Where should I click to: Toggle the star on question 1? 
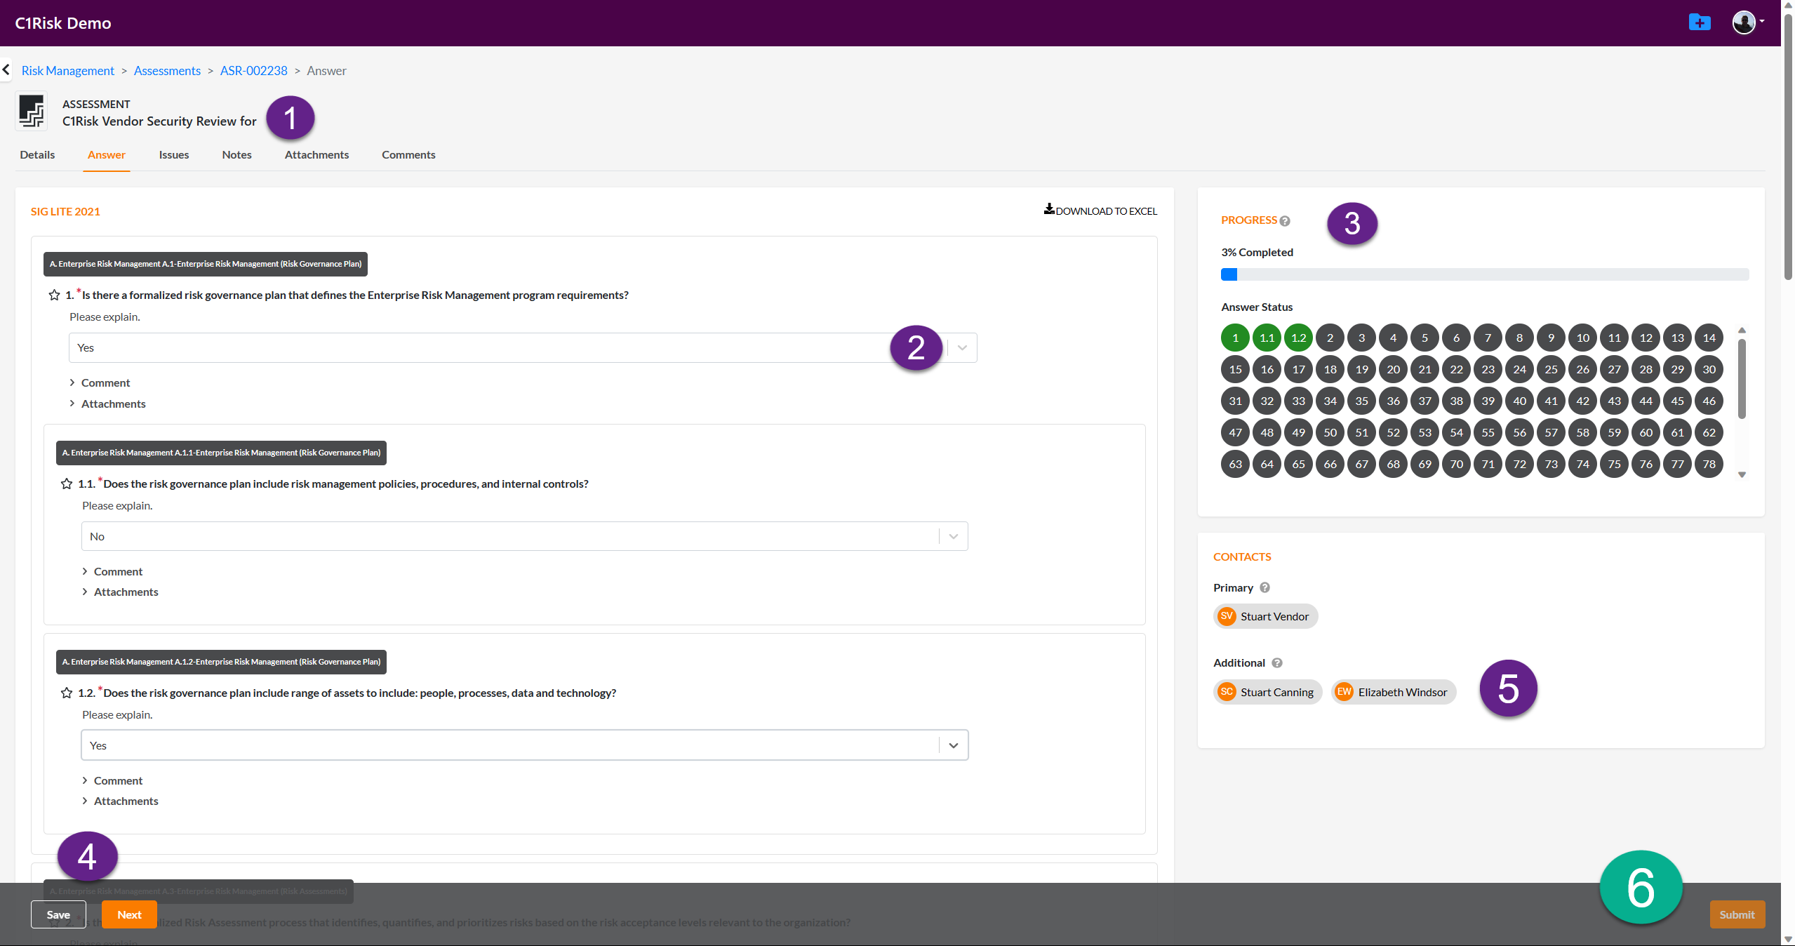point(54,295)
